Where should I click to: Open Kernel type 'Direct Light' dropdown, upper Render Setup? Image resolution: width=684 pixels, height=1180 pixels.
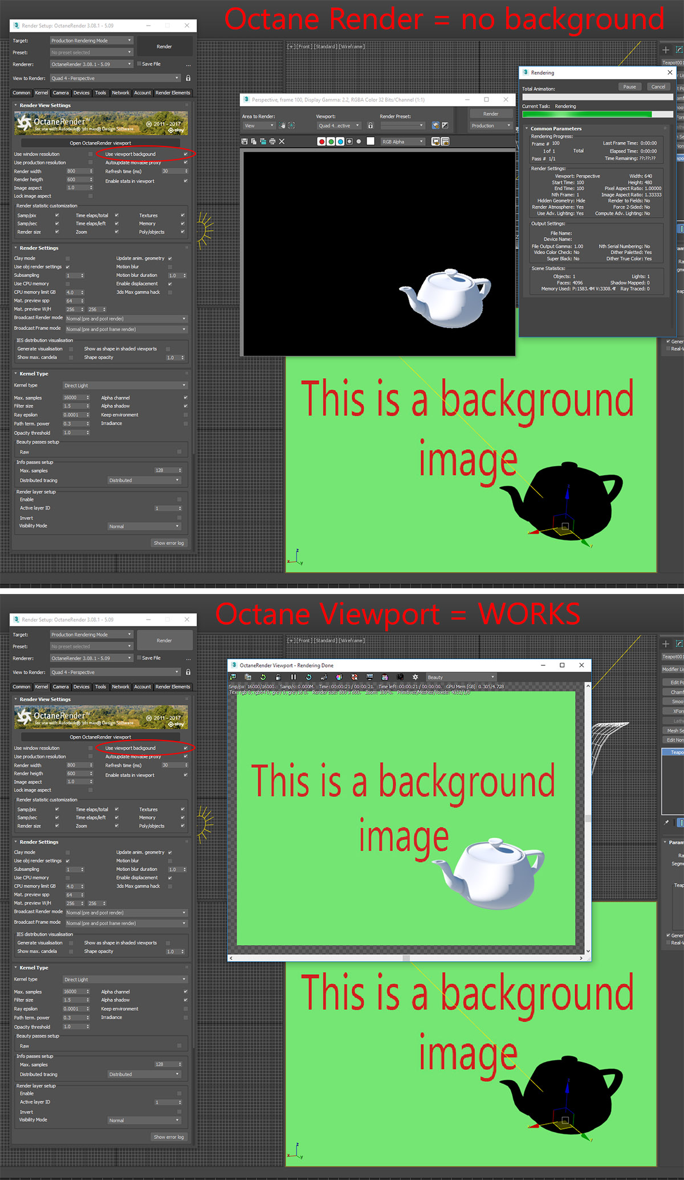(124, 385)
